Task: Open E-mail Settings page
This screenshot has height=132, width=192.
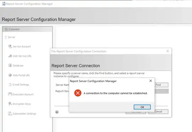Action: [21, 84]
